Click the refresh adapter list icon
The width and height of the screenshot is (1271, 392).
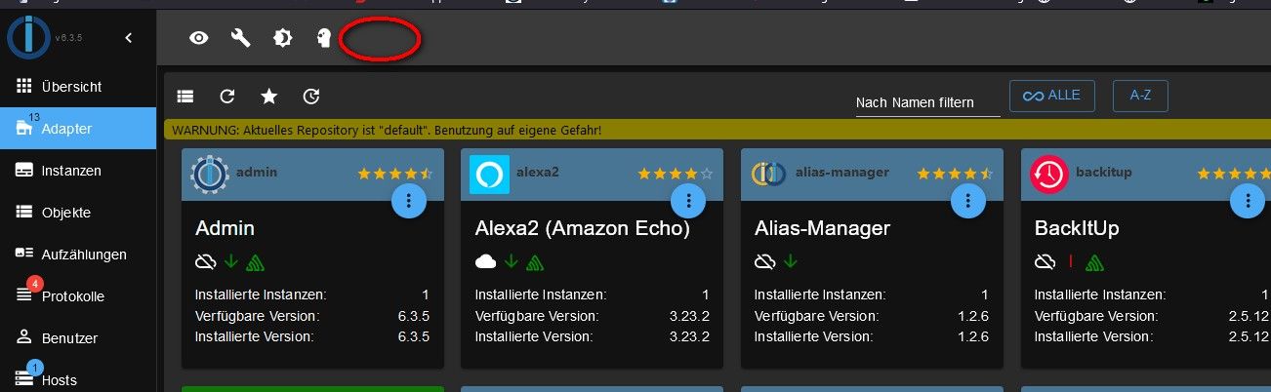[227, 96]
